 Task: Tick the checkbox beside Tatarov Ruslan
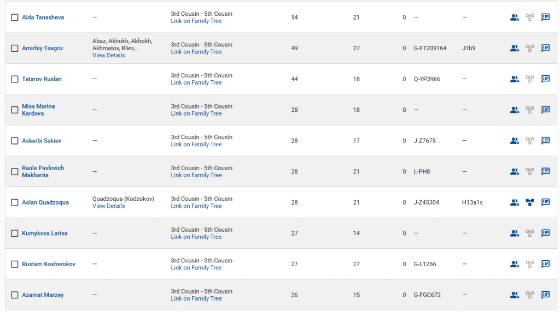point(15,79)
